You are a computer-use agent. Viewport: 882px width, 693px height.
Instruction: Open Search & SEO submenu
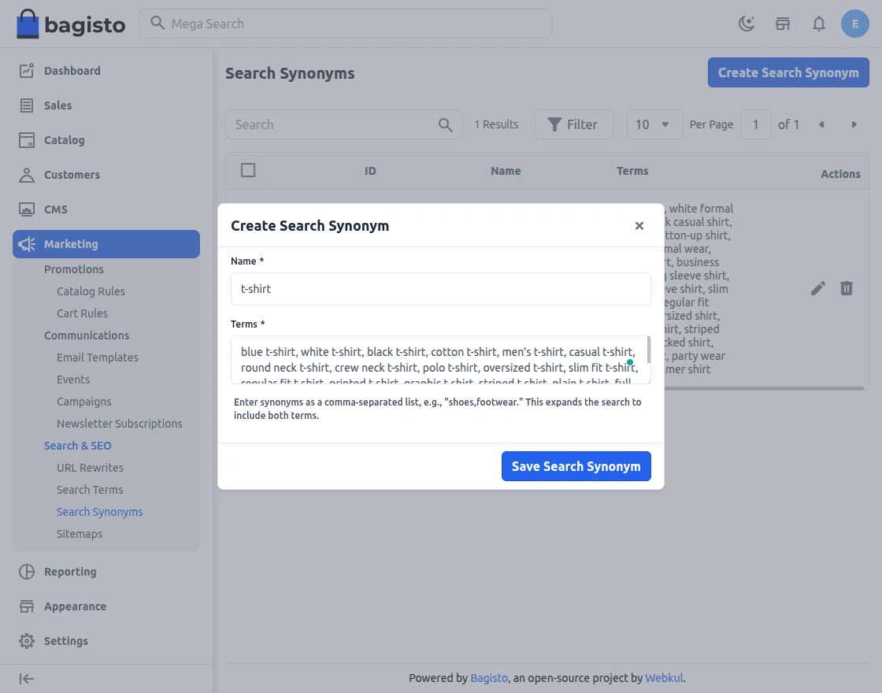(78, 446)
